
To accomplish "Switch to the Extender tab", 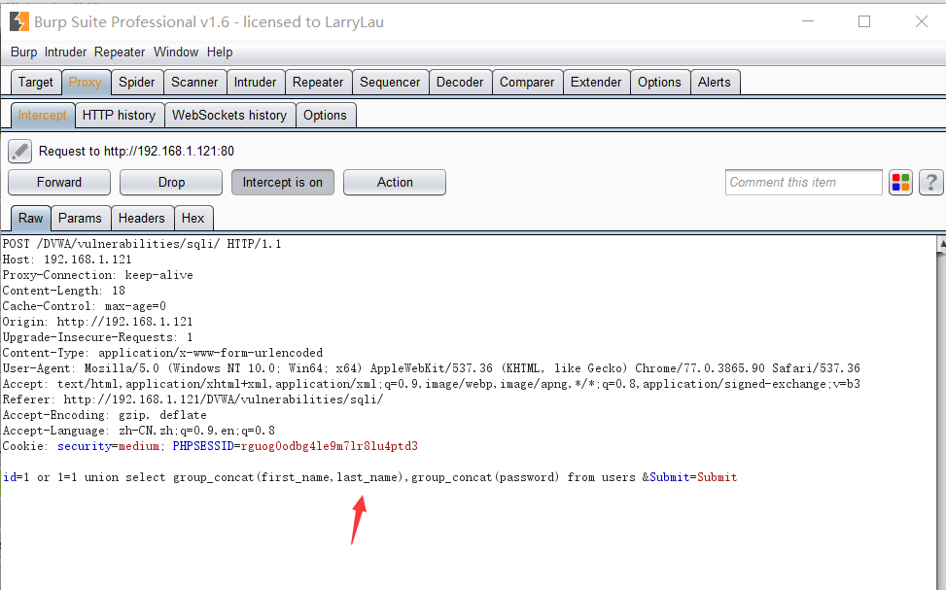I will click(x=596, y=82).
